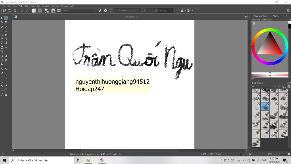Open Advanced Color Selector settings icon
This screenshot has width=291, height=164.
254,24
